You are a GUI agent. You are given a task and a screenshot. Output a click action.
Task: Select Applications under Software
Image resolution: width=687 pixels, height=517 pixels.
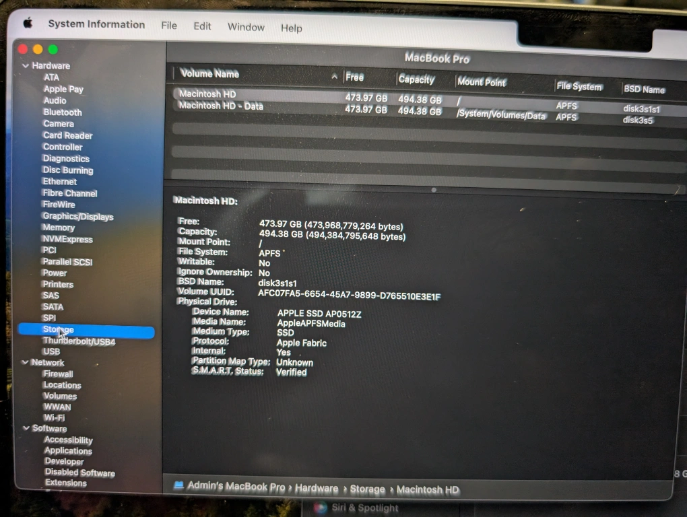[68, 451]
